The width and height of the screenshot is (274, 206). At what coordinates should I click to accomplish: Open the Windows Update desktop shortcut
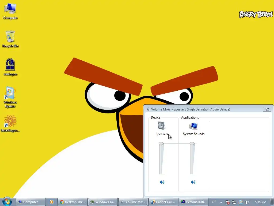point(10,97)
